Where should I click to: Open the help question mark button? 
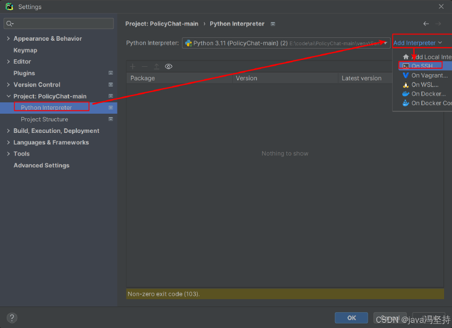coord(12,318)
